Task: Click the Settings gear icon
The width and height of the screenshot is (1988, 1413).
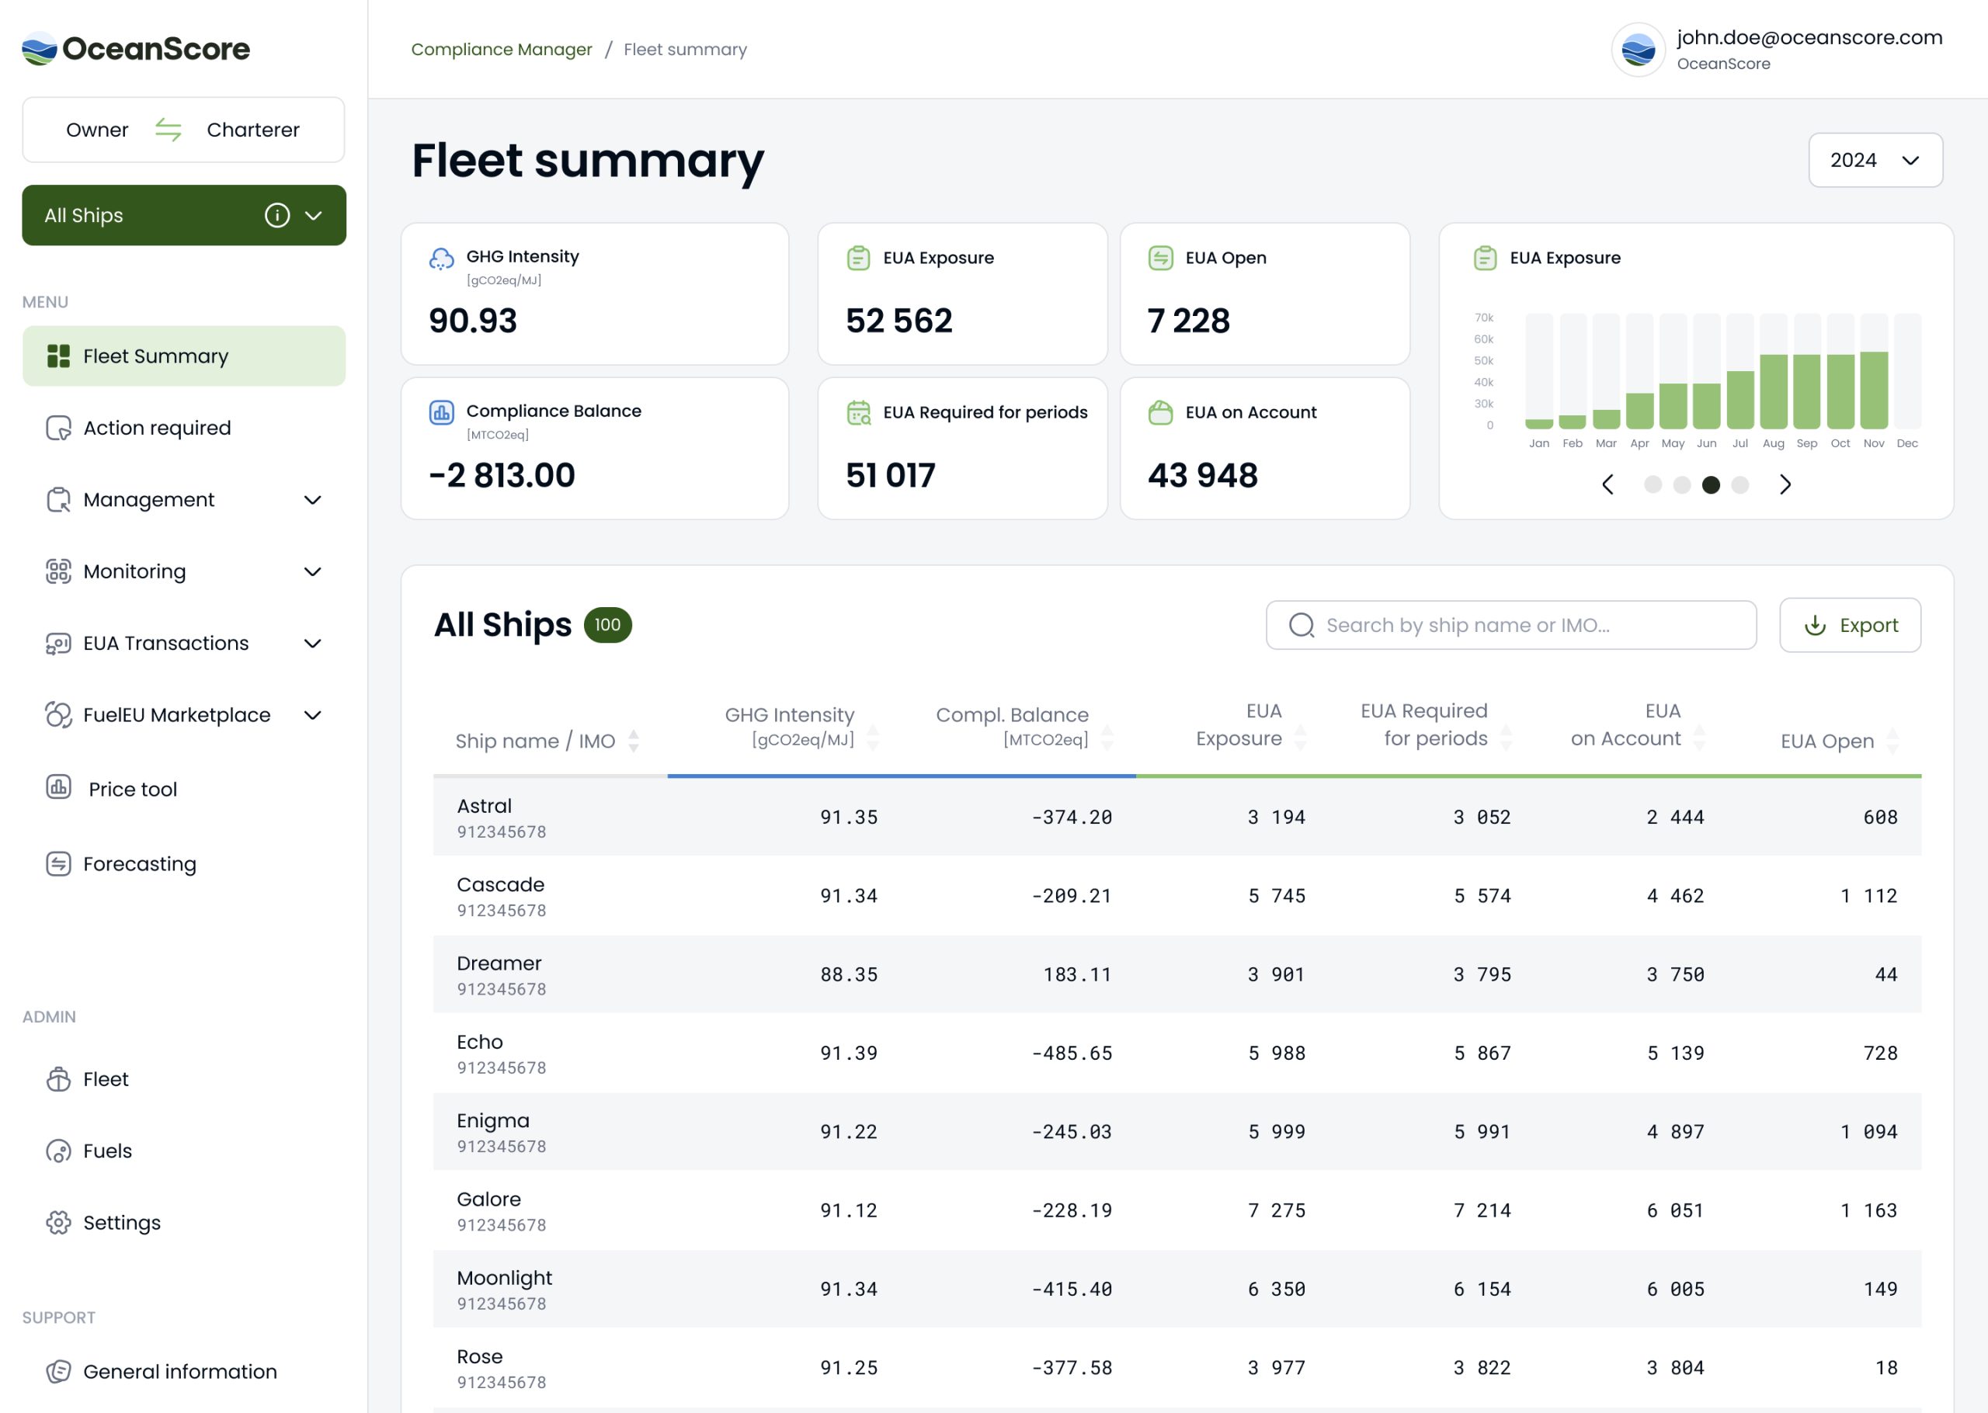Action: [x=58, y=1221]
